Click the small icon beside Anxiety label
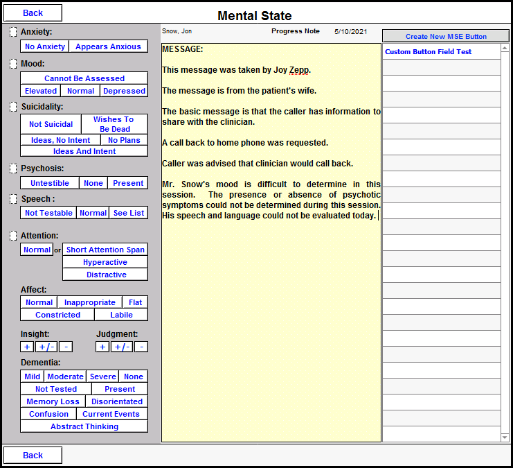This screenshot has height=468, width=513. (x=13, y=32)
